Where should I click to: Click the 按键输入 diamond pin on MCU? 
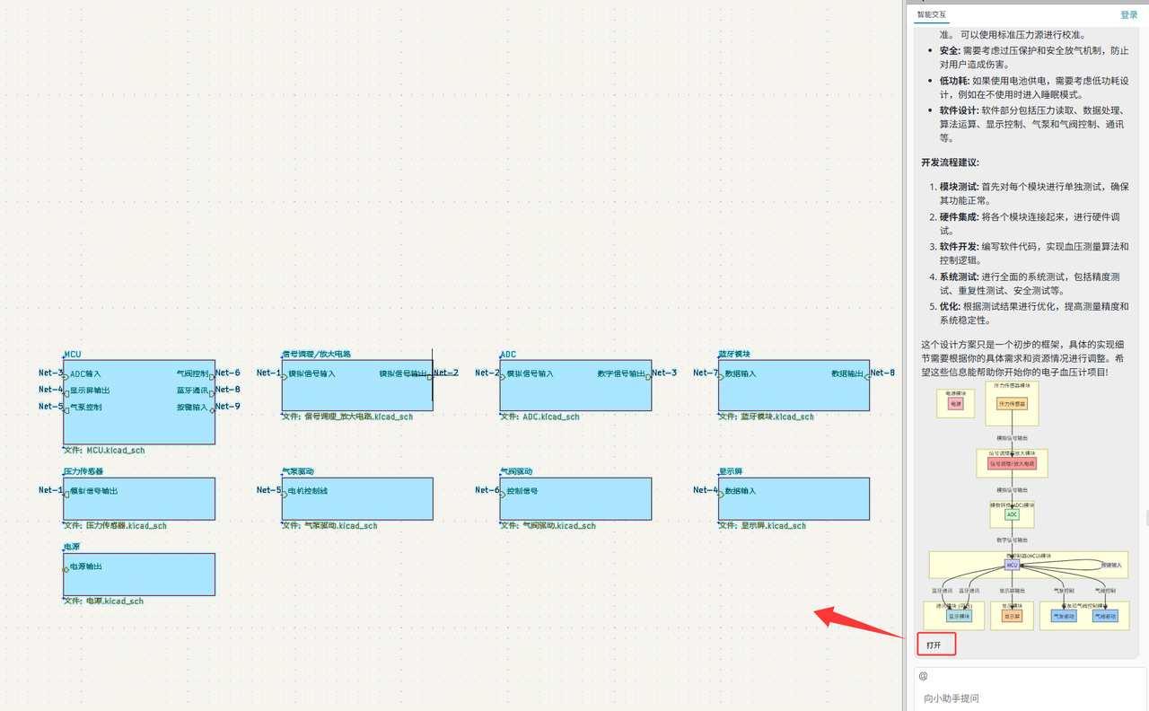212,410
